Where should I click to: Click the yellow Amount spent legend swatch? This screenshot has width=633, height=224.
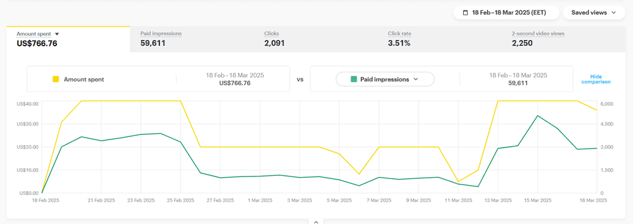(x=56, y=80)
